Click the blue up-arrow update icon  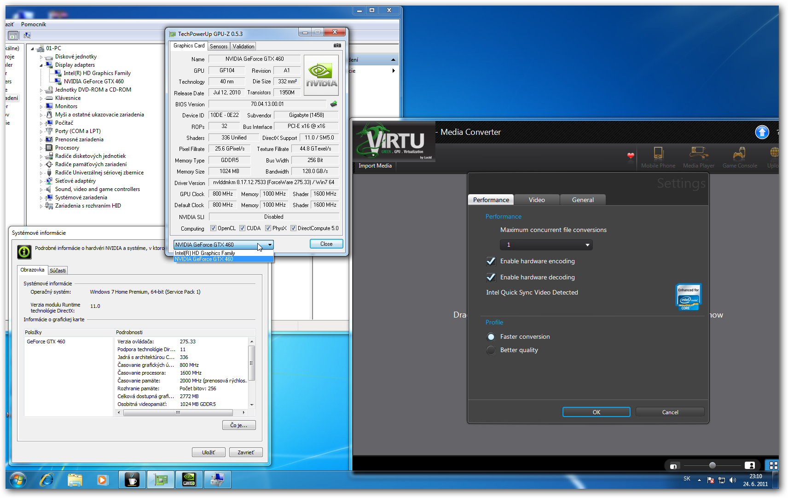[762, 132]
